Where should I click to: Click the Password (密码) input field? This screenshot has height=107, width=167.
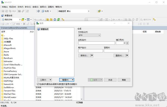click(116, 51)
